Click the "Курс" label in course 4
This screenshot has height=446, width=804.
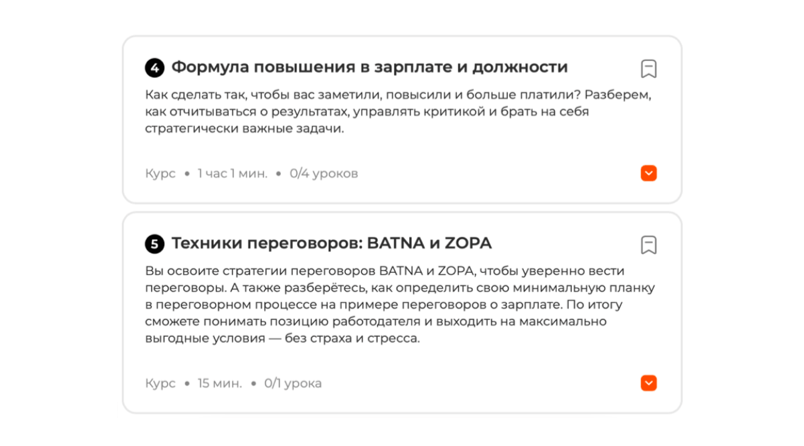(160, 174)
